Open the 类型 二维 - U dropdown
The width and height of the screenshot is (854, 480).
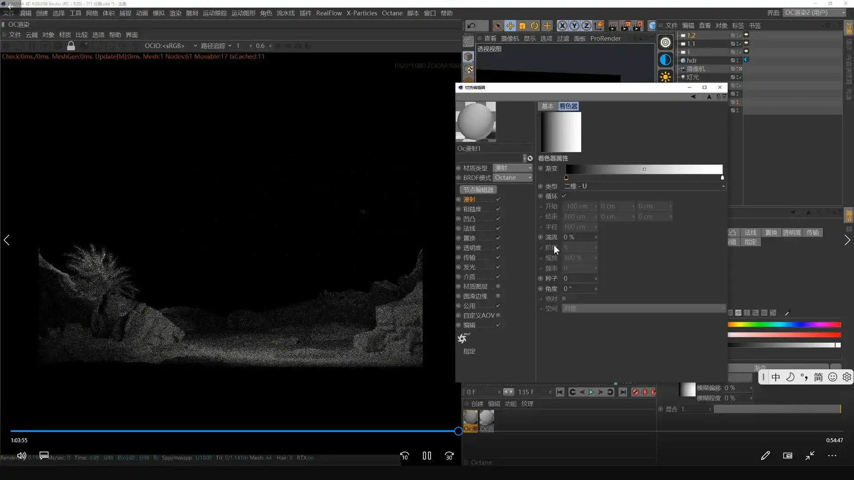click(x=644, y=186)
